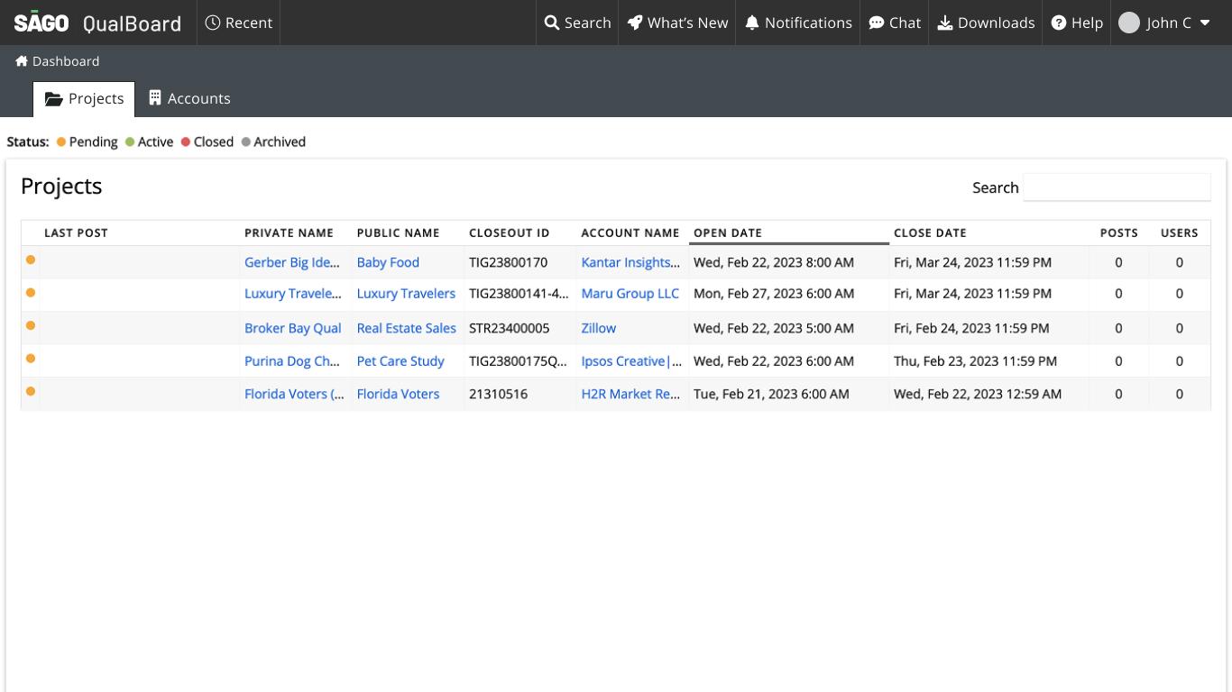Open the Recent clock menu
This screenshot has width=1232, height=692.
[x=238, y=23]
